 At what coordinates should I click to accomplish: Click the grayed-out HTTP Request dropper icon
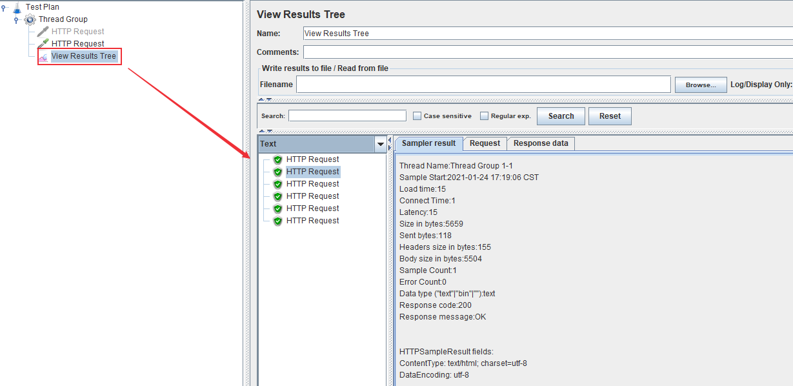point(43,32)
